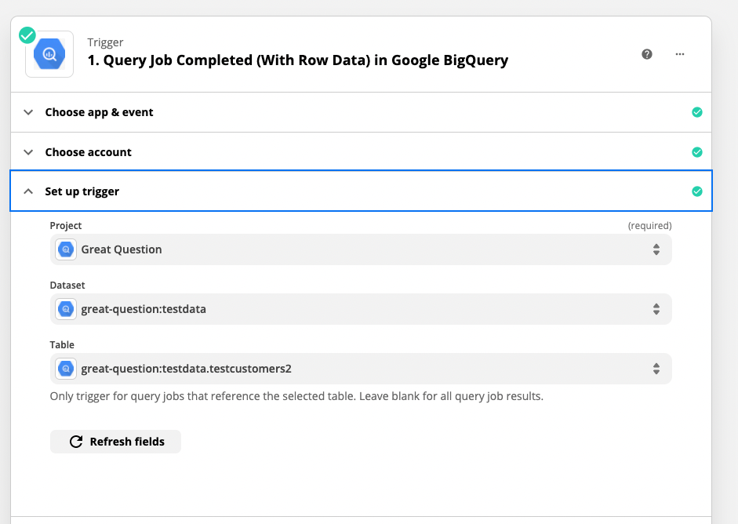Screen dimensions: 738x524
Task: Click the Project field sort arrows
Action: tap(656, 249)
